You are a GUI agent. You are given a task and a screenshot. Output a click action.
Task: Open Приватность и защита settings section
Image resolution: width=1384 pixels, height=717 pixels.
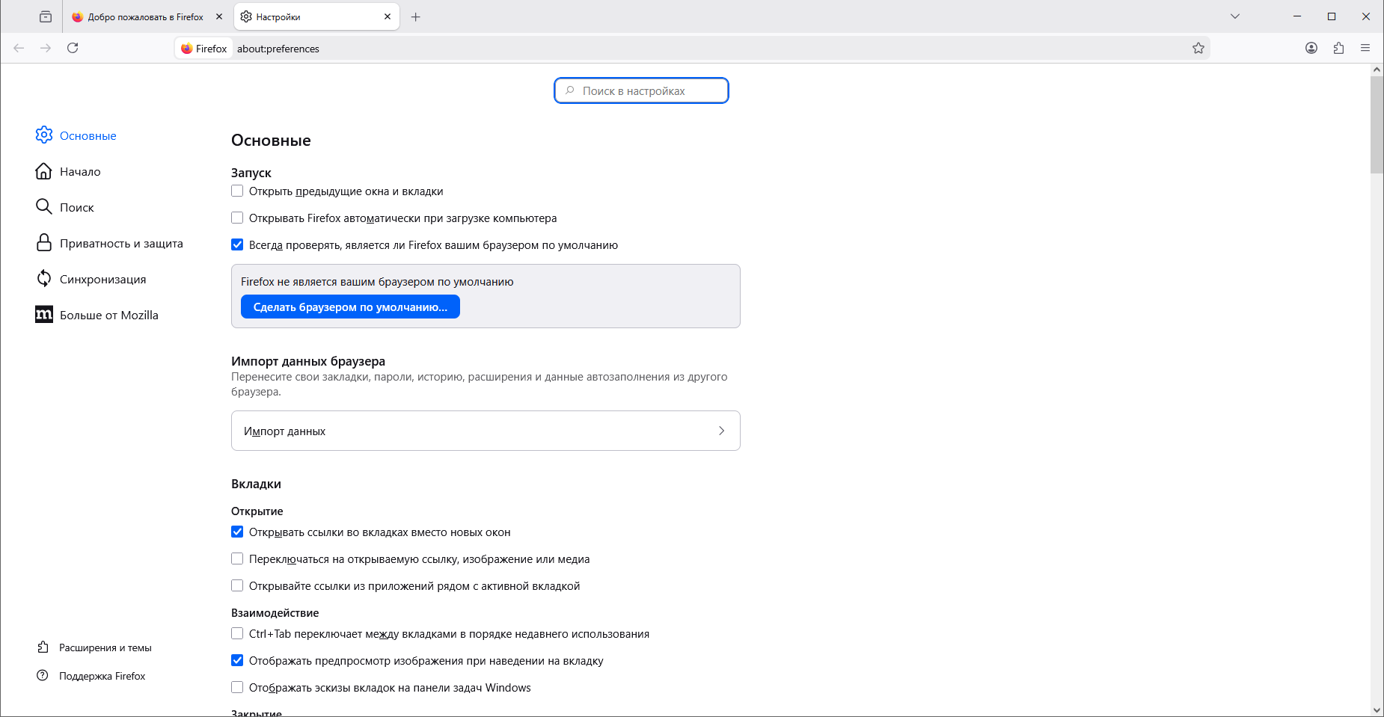click(x=120, y=244)
